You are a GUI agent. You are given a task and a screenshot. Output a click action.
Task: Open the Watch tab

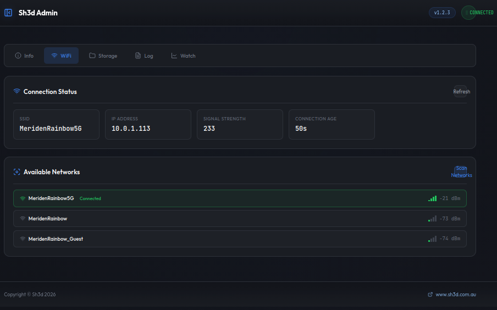tap(183, 56)
